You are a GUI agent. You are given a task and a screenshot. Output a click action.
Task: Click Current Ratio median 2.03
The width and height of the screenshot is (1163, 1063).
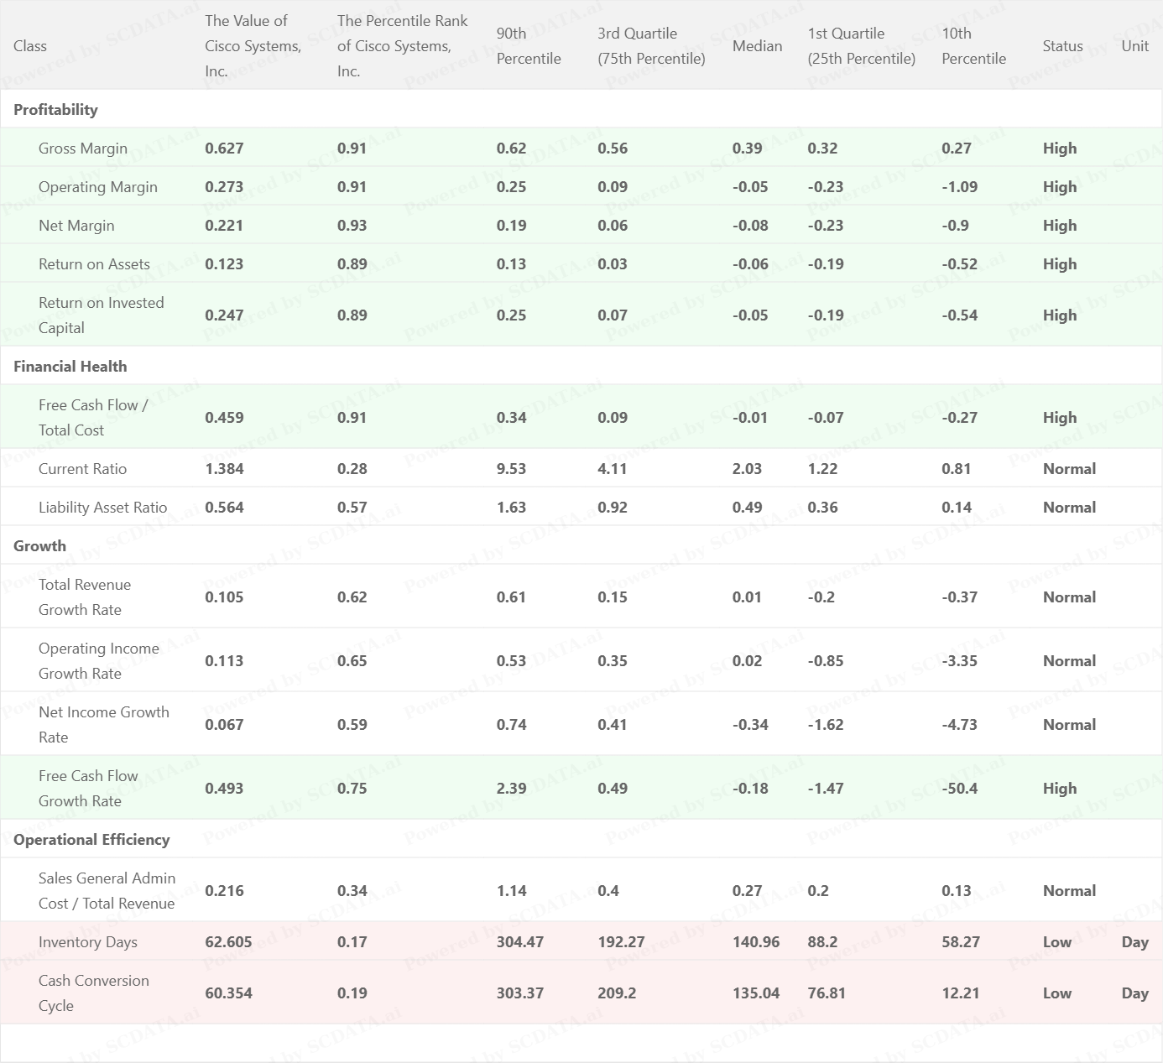click(x=747, y=469)
